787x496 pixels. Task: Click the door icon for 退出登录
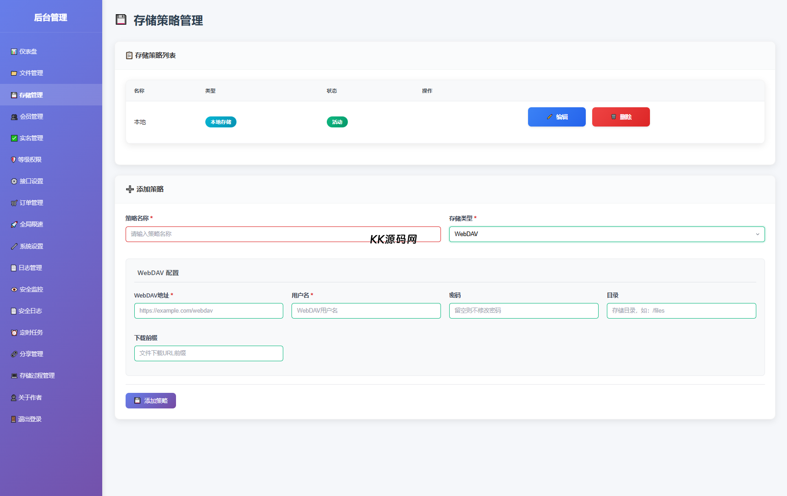[x=13, y=419]
